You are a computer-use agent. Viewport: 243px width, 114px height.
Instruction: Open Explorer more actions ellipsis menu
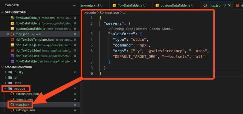(x=74, y=5)
